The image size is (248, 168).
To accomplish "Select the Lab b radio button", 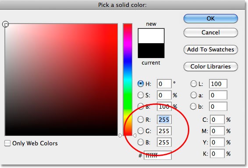I will click(x=193, y=106).
